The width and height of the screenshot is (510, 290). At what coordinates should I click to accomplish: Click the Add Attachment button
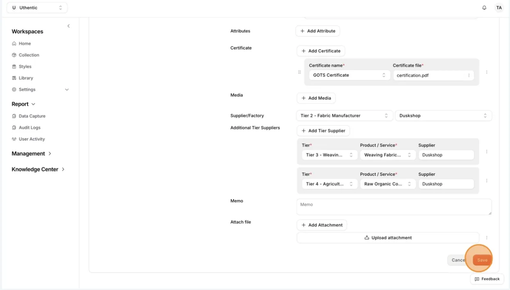point(322,225)
